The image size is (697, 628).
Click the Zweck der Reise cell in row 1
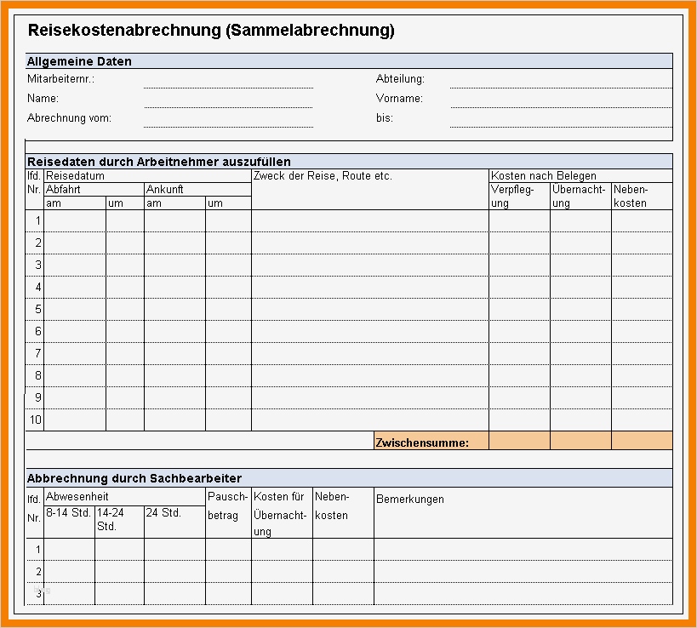(368, 220)
